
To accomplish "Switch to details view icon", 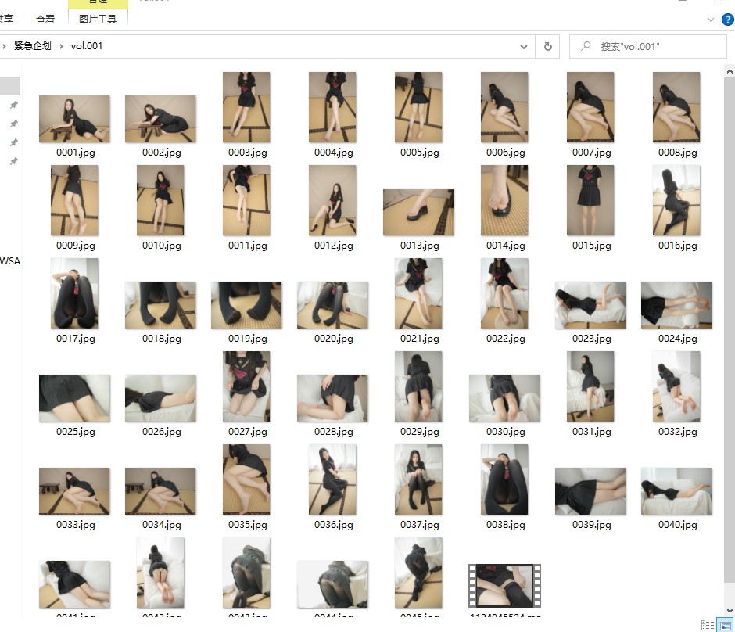I will pyautogui.click(x=708, y=626).
